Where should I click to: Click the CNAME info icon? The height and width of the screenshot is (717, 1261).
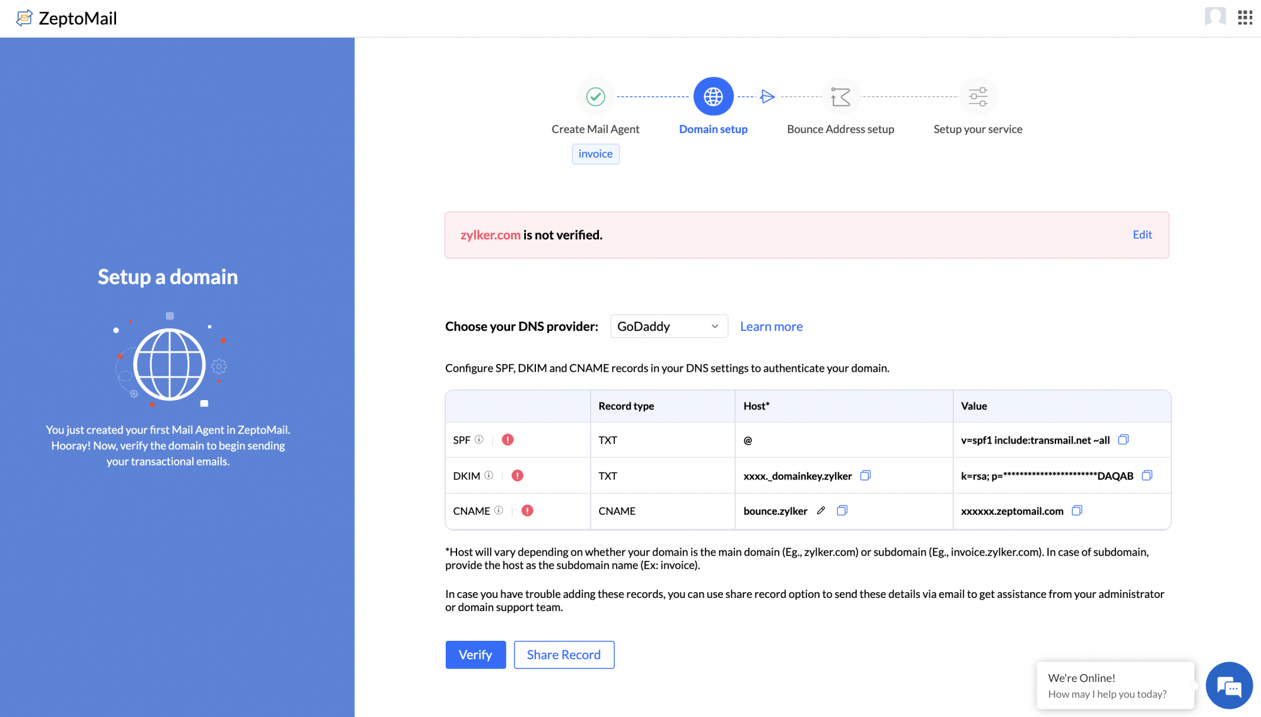point(499,511)
